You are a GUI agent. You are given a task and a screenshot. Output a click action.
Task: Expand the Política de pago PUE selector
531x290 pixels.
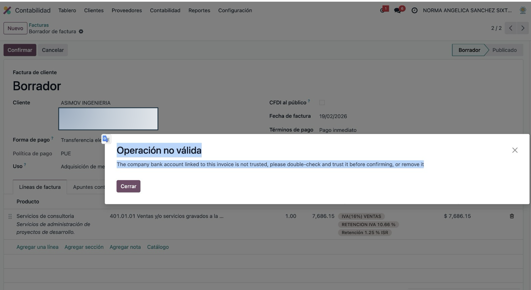pos(66,154)
